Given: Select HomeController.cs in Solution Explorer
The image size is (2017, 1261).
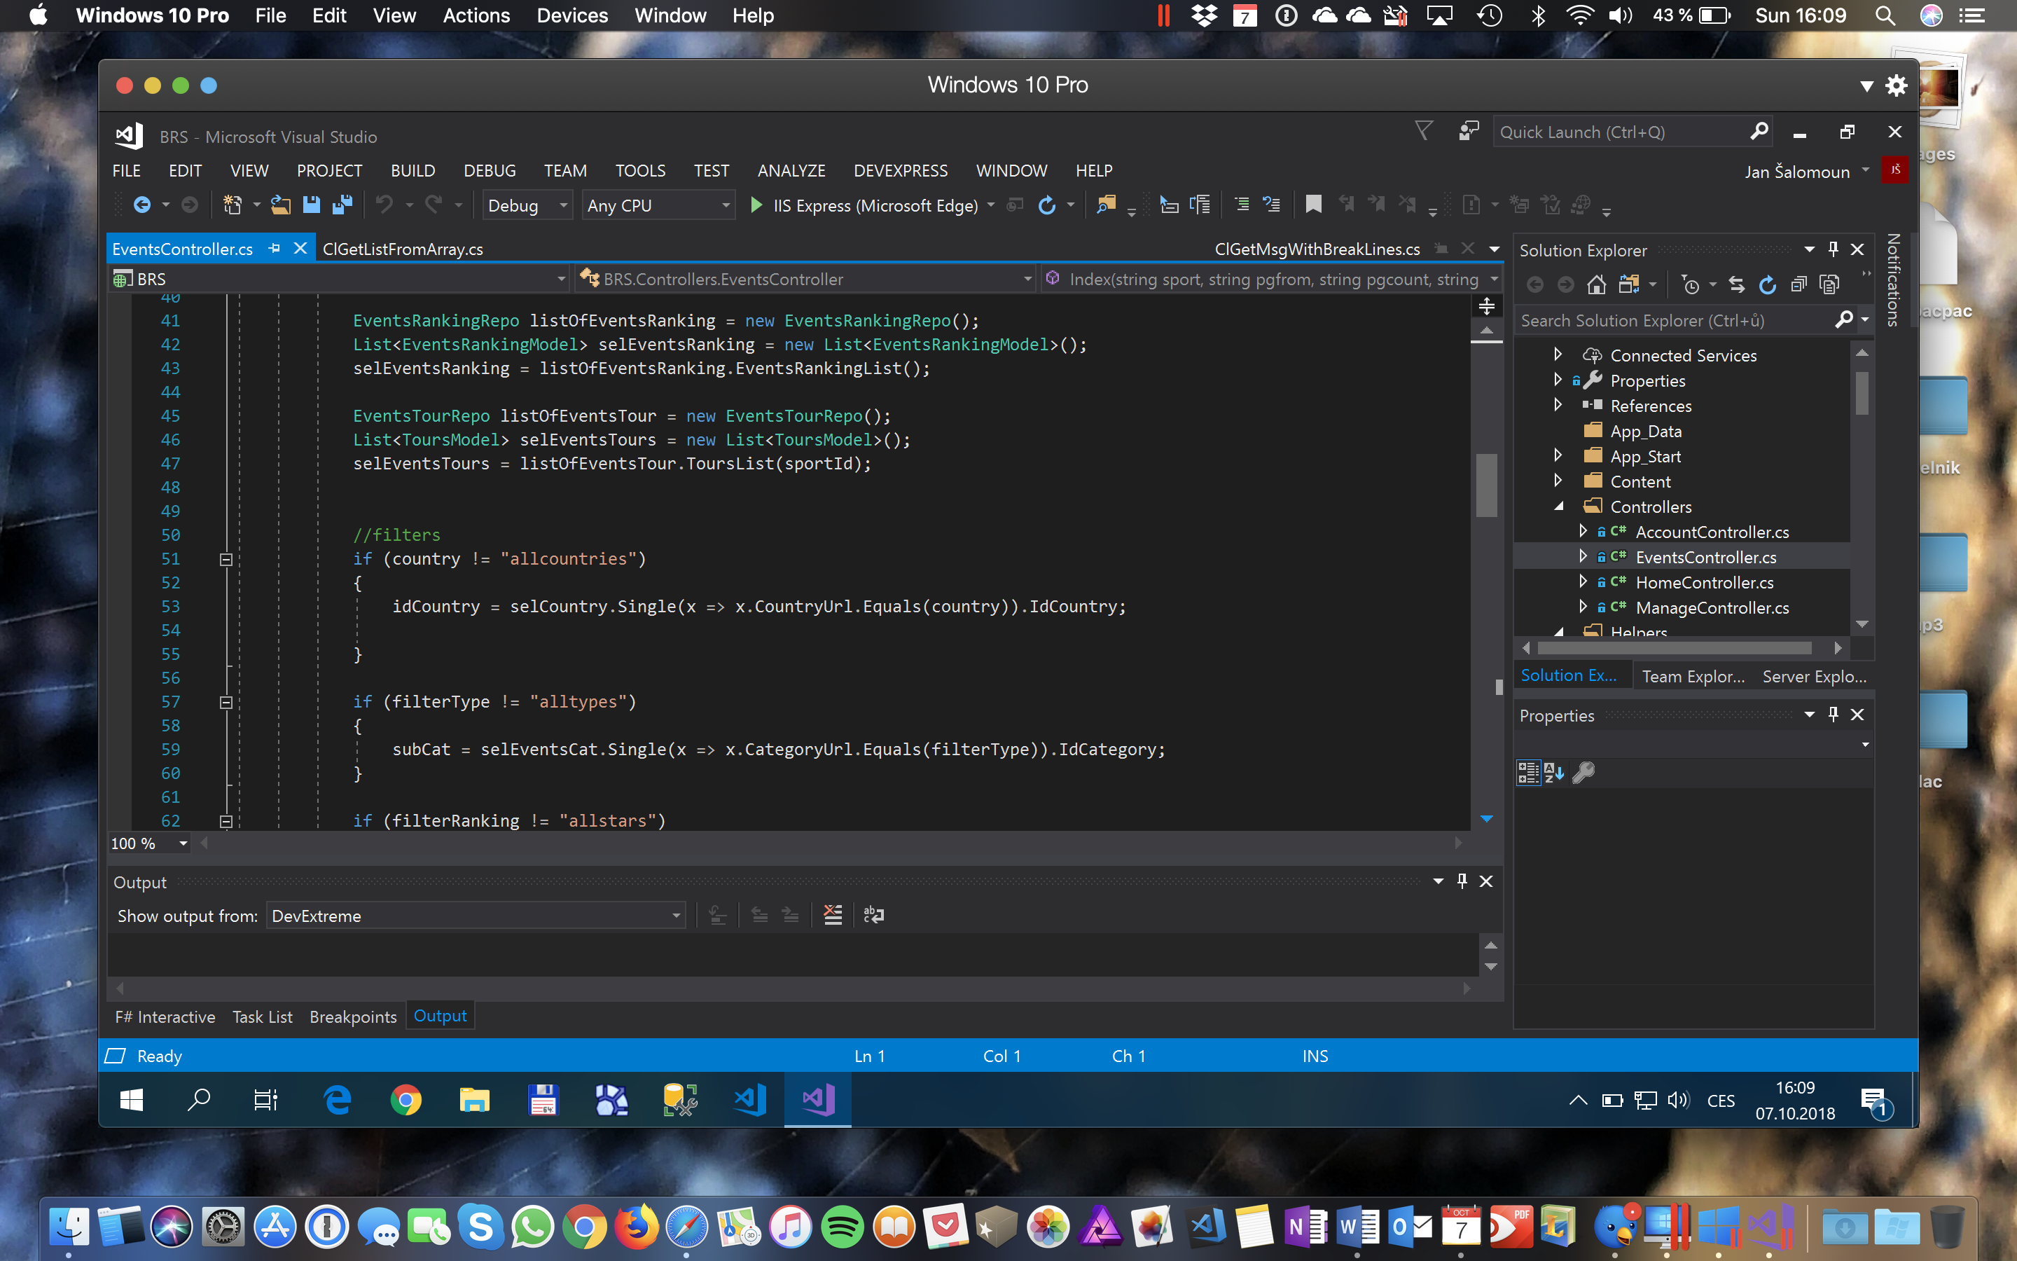Looking at the screenshot, I should pos(1704,582).
